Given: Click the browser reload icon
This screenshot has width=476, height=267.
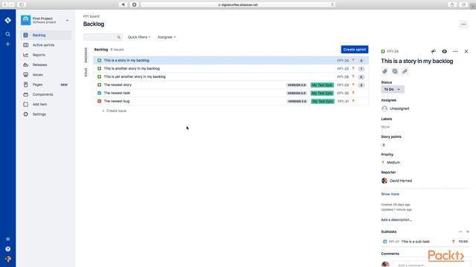Looking at the screenshot, I should pyautogui.click(x=332, y=5).
